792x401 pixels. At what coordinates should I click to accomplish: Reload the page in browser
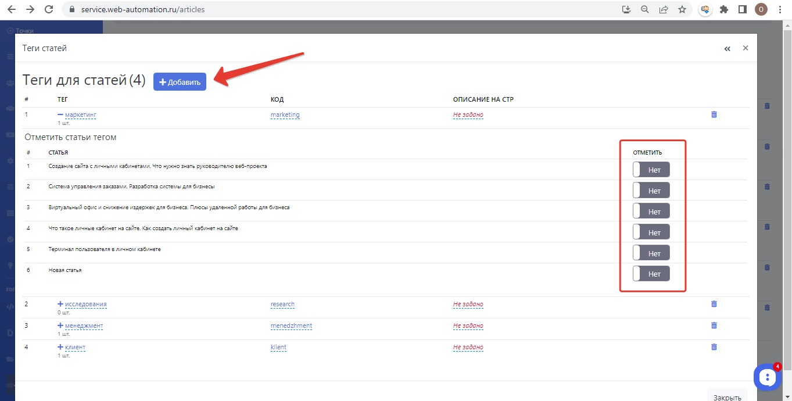(49, 9)
